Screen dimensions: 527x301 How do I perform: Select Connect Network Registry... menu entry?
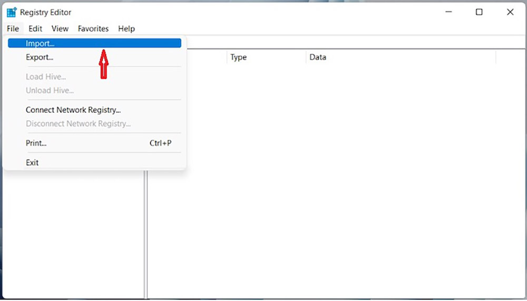94,110
